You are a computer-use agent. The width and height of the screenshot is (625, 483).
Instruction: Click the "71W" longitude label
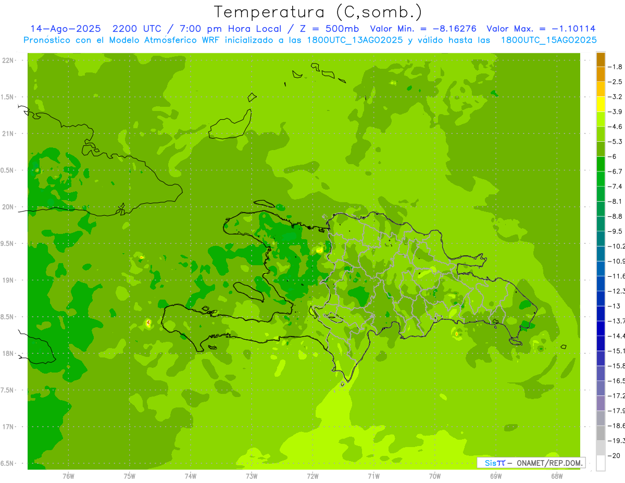373,476
